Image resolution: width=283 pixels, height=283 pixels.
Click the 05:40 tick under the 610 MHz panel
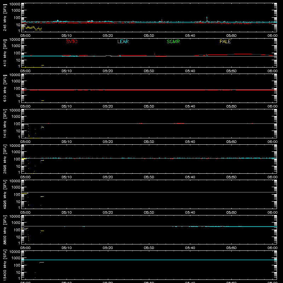(x=190, y=106)
